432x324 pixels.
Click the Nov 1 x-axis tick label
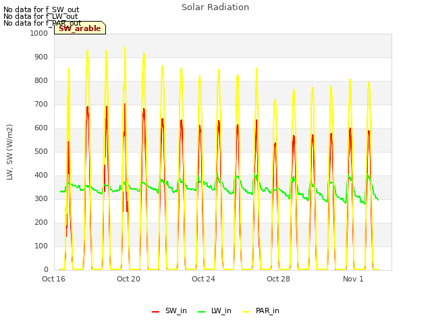coord(353,279)
